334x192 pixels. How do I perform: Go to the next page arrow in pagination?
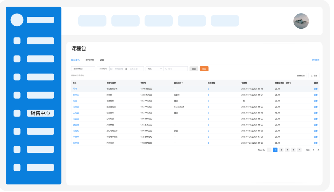[299, 150]
